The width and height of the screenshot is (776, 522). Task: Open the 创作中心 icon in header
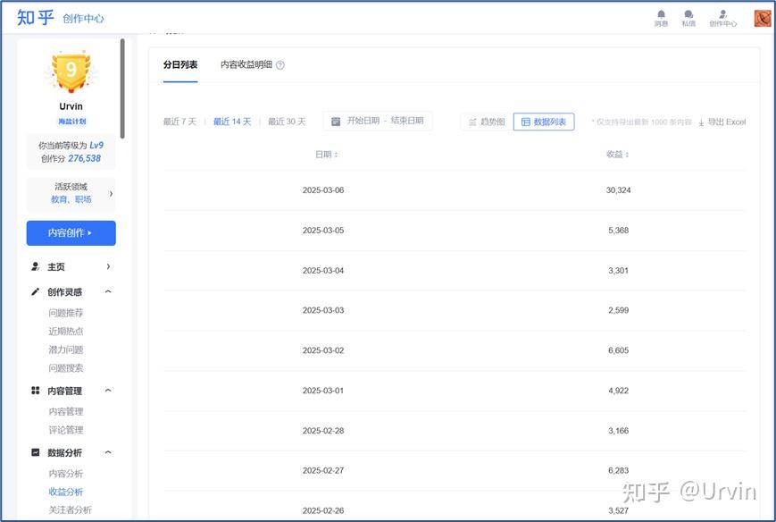coord(723,14)
